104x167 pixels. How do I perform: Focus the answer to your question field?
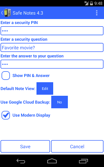tap(52, 64)
